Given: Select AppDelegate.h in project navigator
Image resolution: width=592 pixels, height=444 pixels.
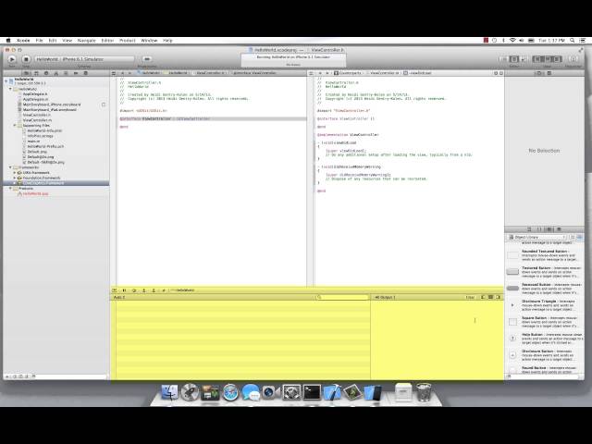Looking at the screenshot, I should point(35,94).
